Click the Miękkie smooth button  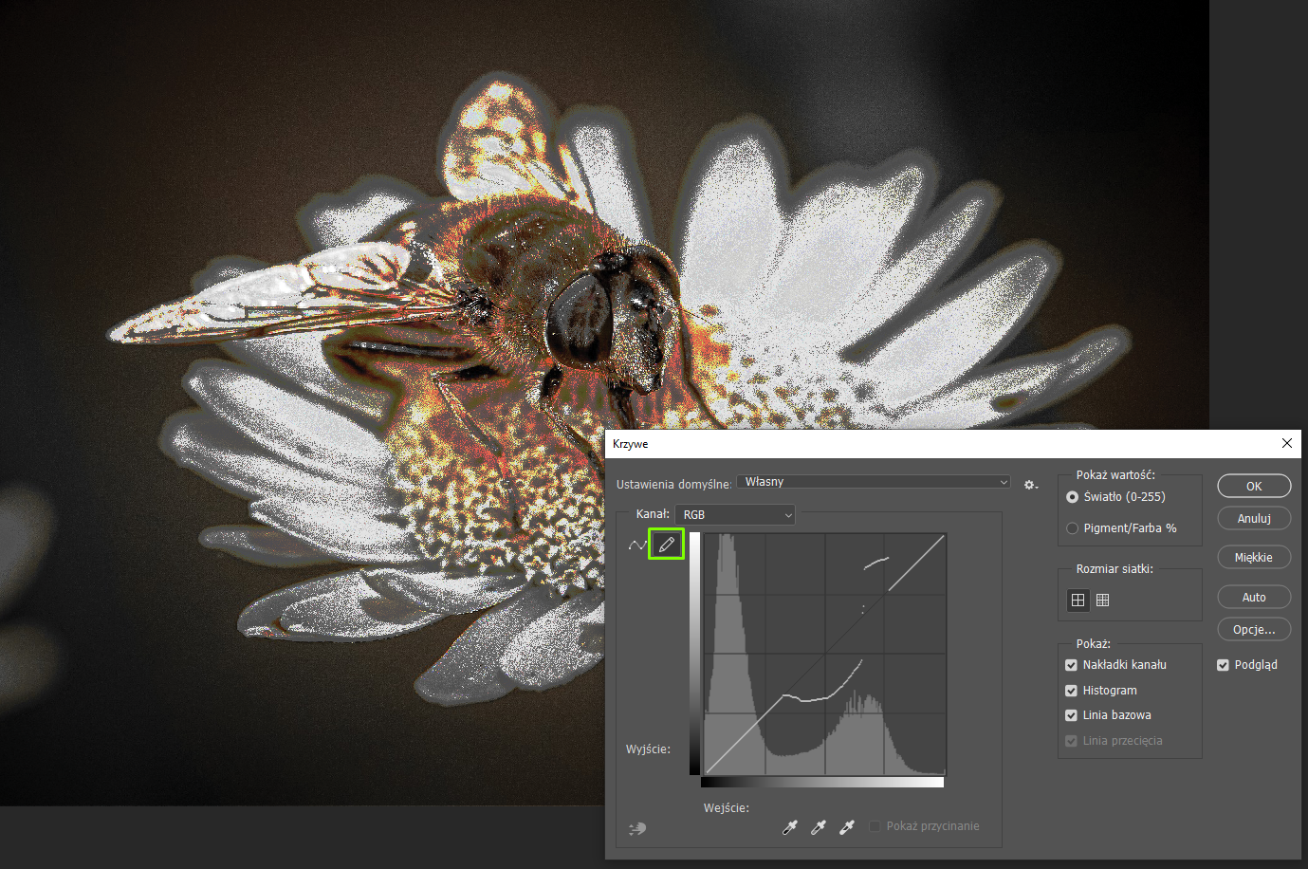[1254, 557]
